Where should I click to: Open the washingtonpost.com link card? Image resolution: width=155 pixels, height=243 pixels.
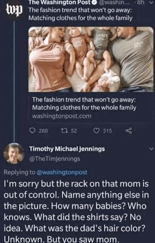pyautogui.click(x=91, y=107)
